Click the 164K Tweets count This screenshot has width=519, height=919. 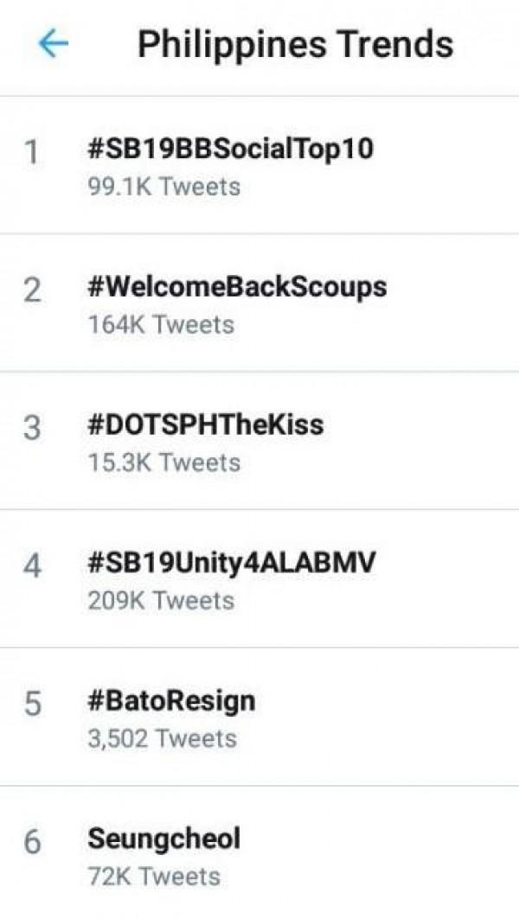point(161,324)
